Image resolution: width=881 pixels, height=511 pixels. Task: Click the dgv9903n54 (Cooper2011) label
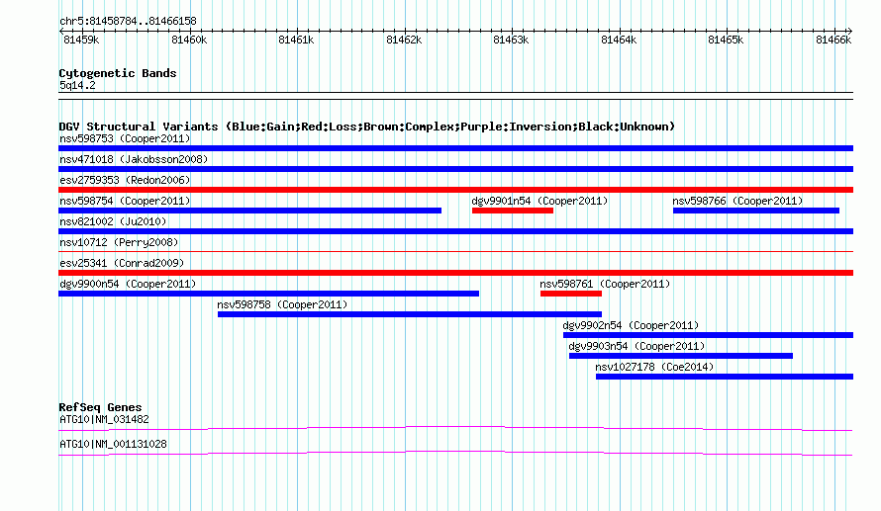[636, 346]
